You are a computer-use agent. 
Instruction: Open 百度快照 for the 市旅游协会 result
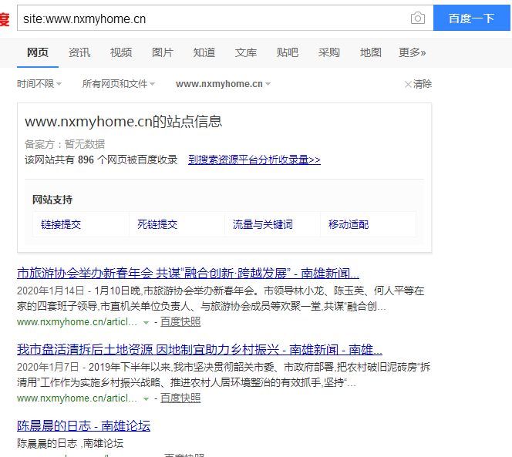tap(180, 322)
